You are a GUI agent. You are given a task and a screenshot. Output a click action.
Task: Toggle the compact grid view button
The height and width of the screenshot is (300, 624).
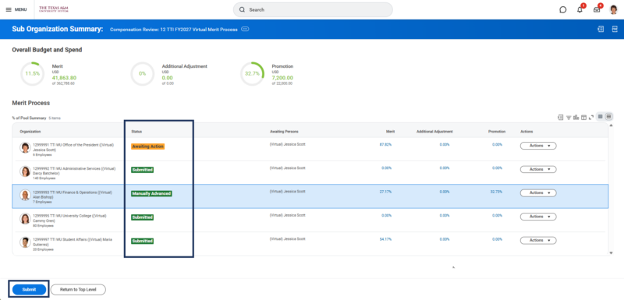point(601,116)
